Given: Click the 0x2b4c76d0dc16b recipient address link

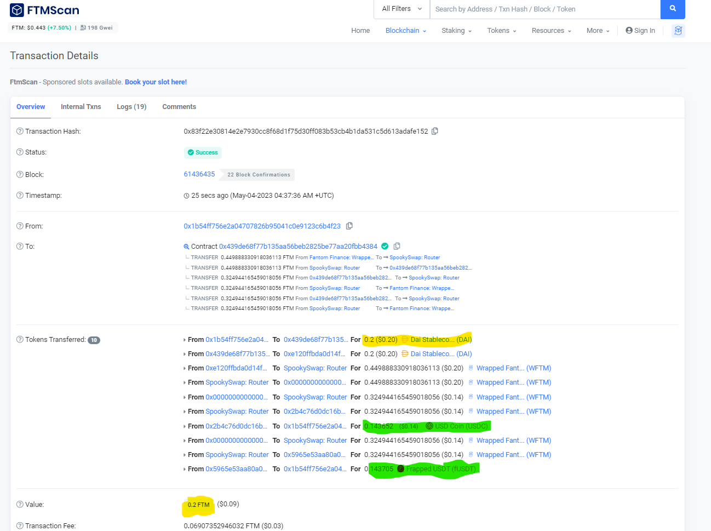Looking at the screenshot, I should tap(314, 411).
